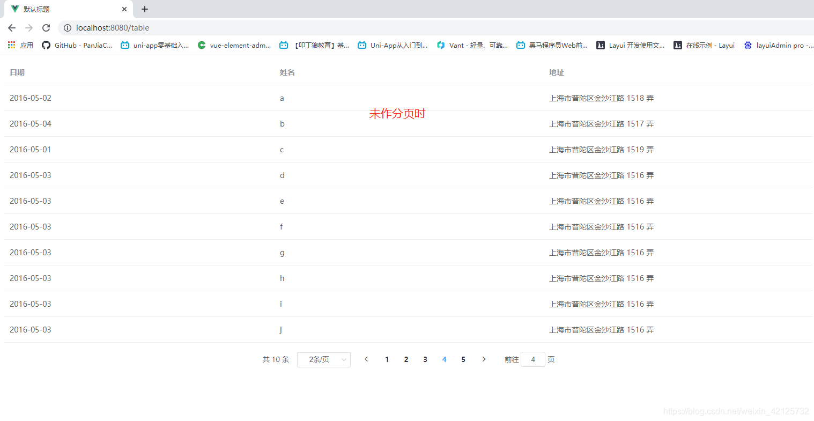This screenshot has width=814, height=421.
Task: Click the 姓名 column header
Action: tap(287, 72)
